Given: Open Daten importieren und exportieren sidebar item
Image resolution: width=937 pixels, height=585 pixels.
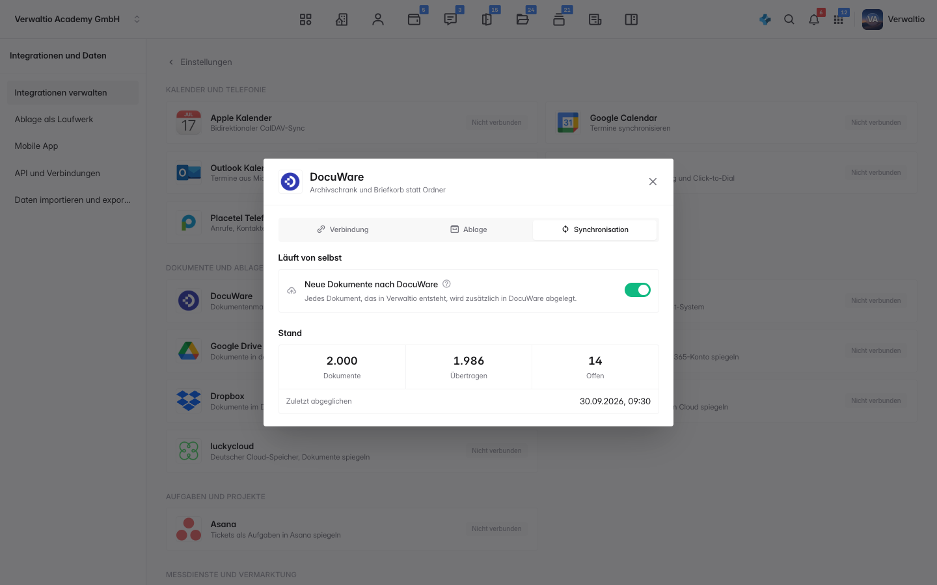Looking at the screenshot, I should tap(73, 200).
